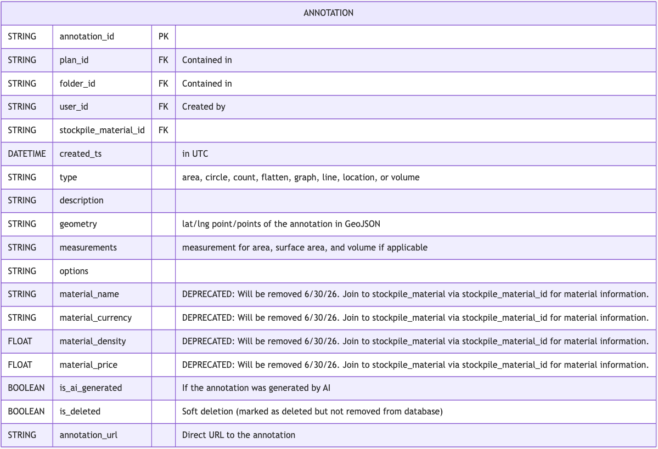This screenshot has width=658, height=449.
Task: Click the FK marker in the user_id row
Action: [x=164, y=106]
